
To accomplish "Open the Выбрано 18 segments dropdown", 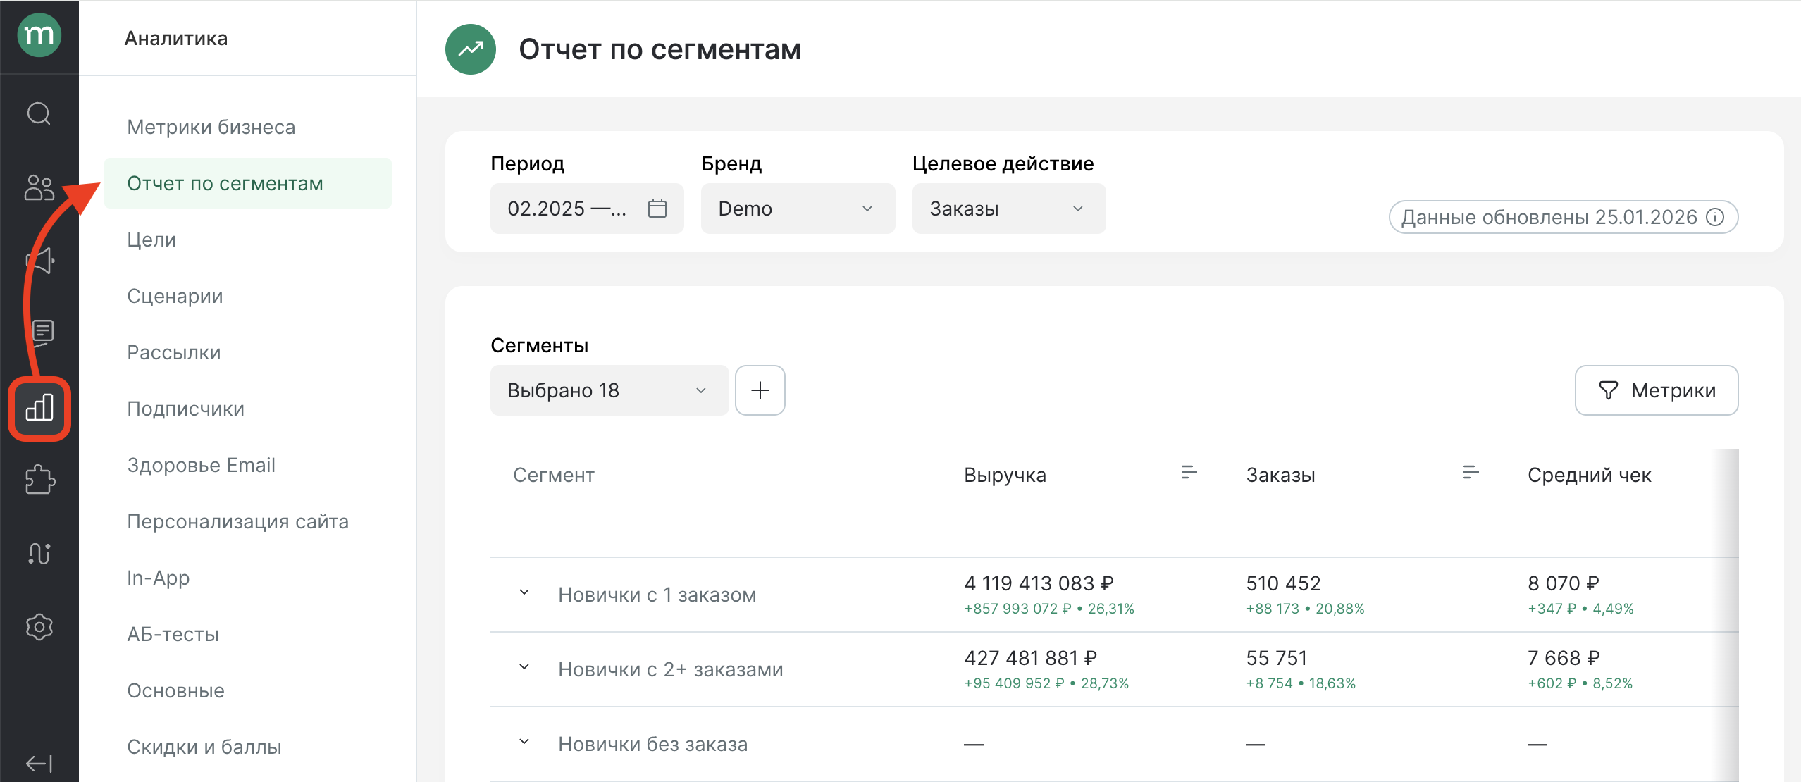I will 609,390.
